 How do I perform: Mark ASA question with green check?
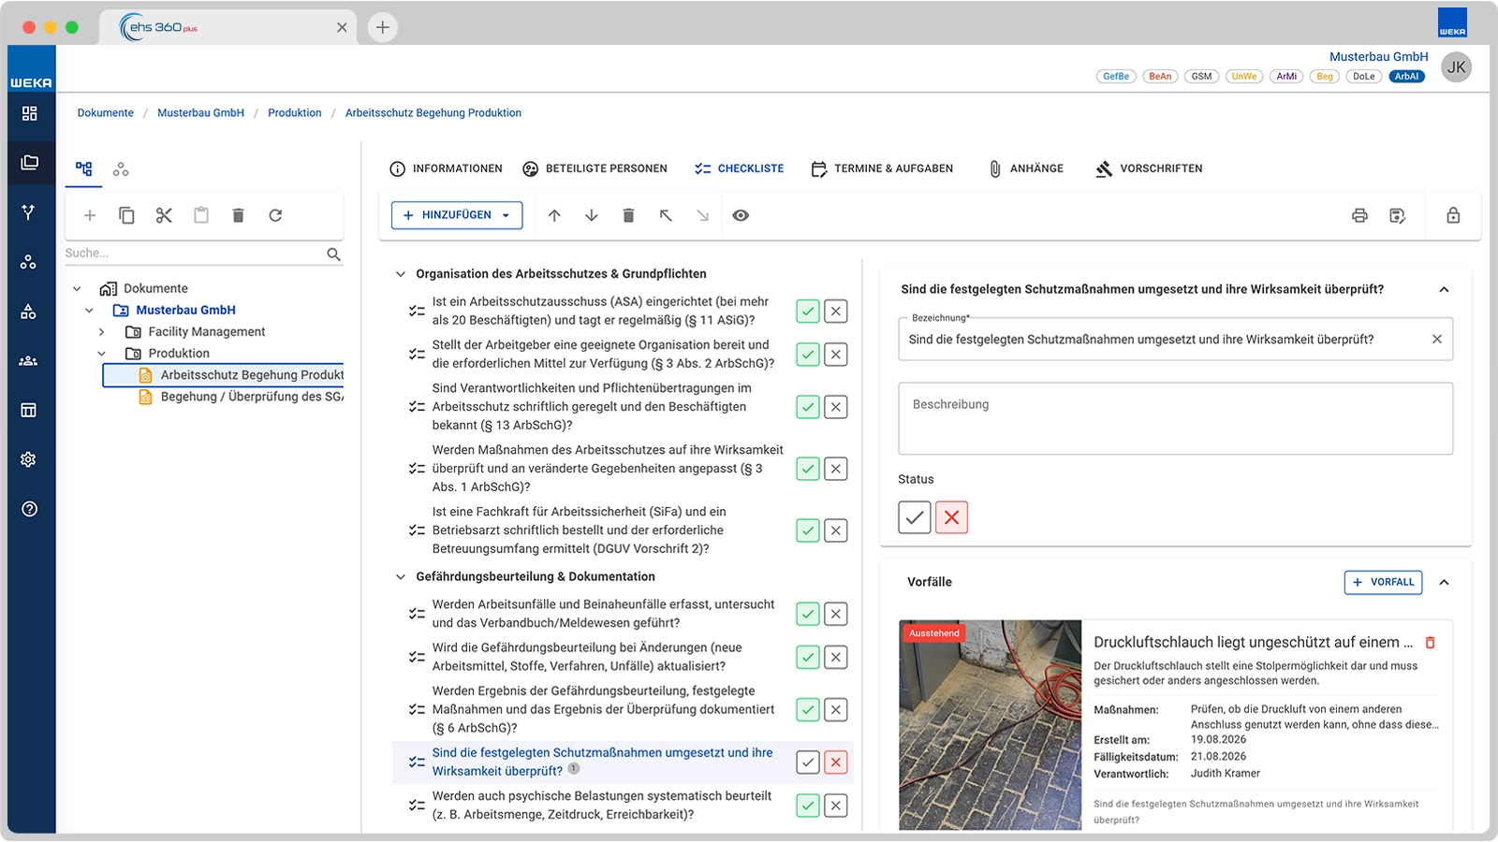coord(808,312)
